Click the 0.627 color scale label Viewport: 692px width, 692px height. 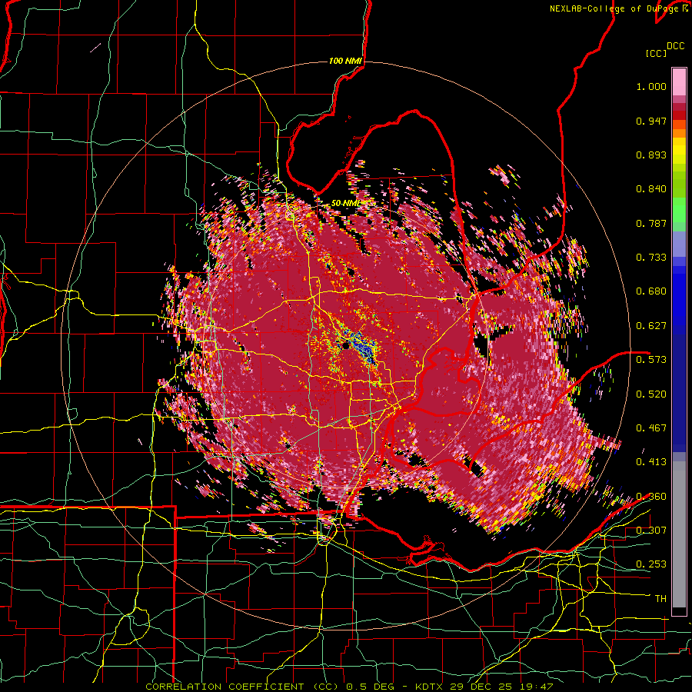tap(651, 326)
